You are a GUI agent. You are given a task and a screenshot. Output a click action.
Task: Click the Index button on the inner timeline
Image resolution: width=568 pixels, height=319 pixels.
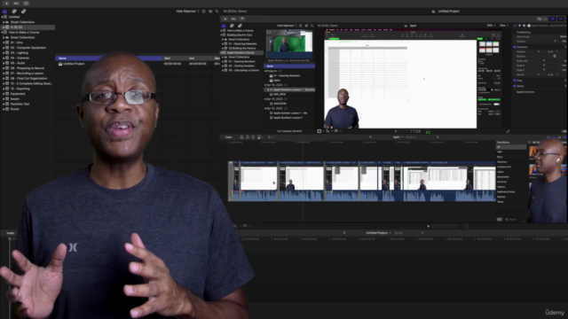[229, 137]
